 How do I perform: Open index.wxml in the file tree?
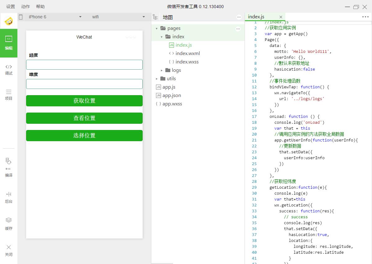[187, 53]
